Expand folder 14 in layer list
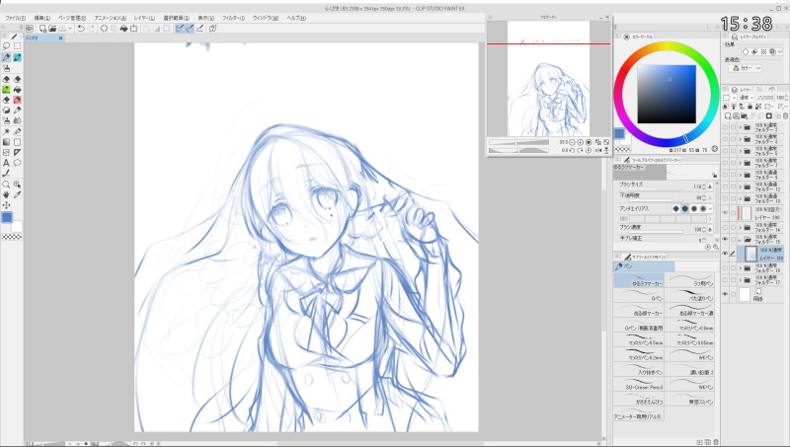Screen dimensions: 790x447 tap(740, 228)
